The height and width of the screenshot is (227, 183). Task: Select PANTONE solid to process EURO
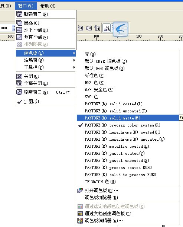pyautogui.click(x=128, y=175)
